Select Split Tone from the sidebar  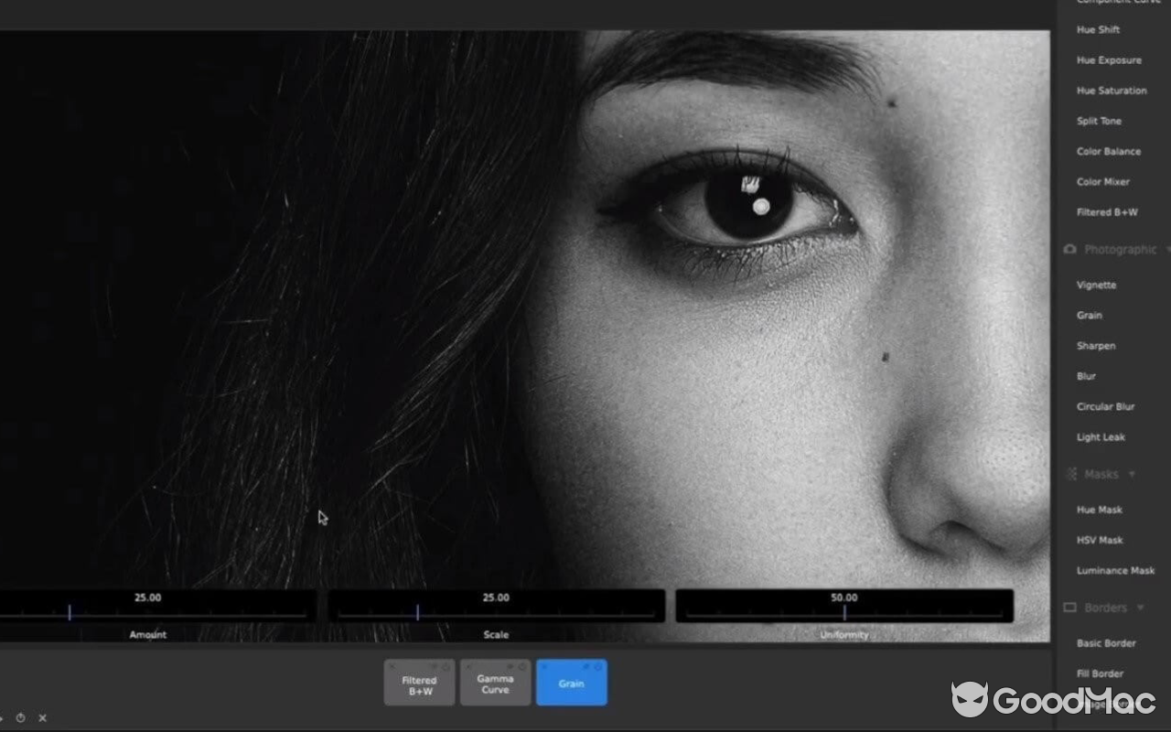[1096, 121]
